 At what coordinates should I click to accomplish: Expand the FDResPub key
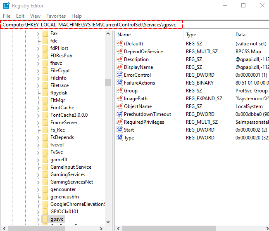pyautogui.click(x=38, y=56)
